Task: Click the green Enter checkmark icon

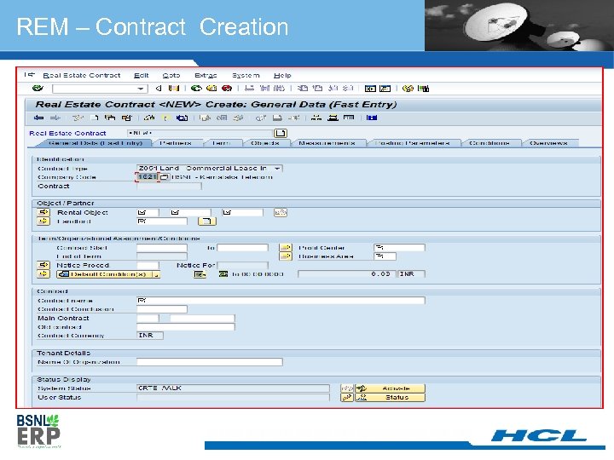Action: click(x=38, y=89)
